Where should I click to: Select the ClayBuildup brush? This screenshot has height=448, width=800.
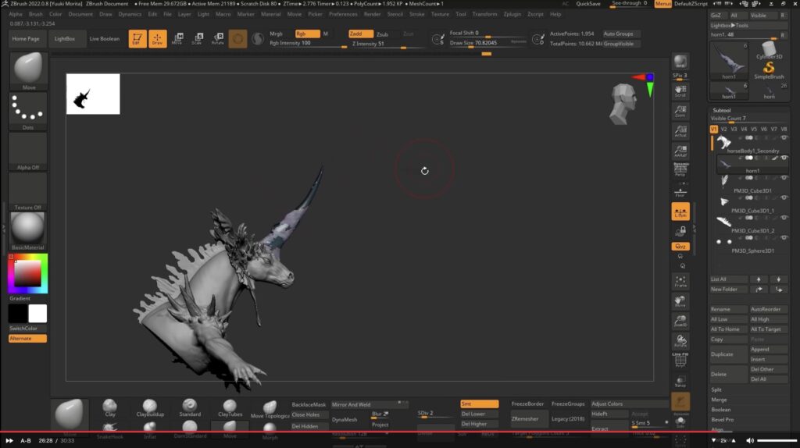tap(150, 408)
